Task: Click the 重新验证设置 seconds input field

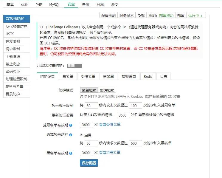Action: (x=123, y=115)
